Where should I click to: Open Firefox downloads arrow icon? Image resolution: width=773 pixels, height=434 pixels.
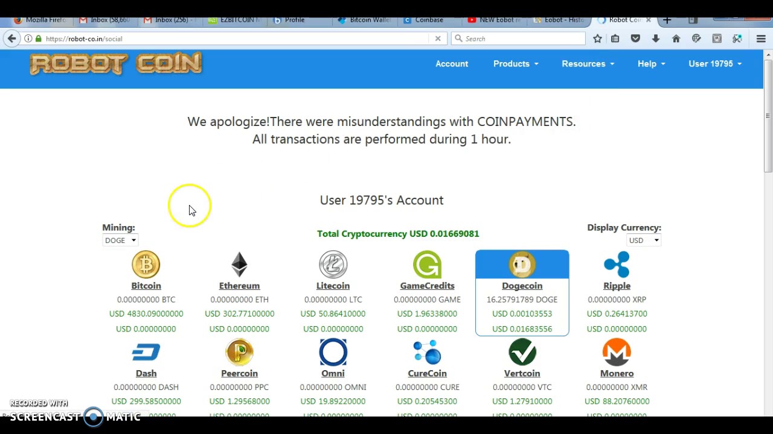(656, 39)
